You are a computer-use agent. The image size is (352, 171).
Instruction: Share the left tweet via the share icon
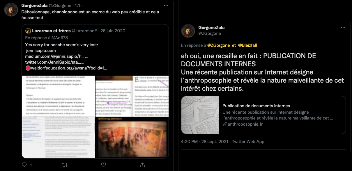(x=142, y=165)
